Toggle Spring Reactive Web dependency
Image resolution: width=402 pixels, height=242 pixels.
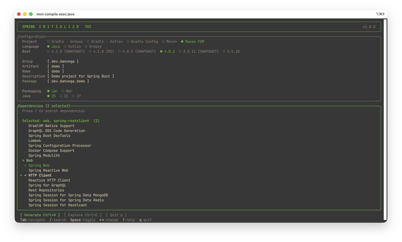pos(48,170)
